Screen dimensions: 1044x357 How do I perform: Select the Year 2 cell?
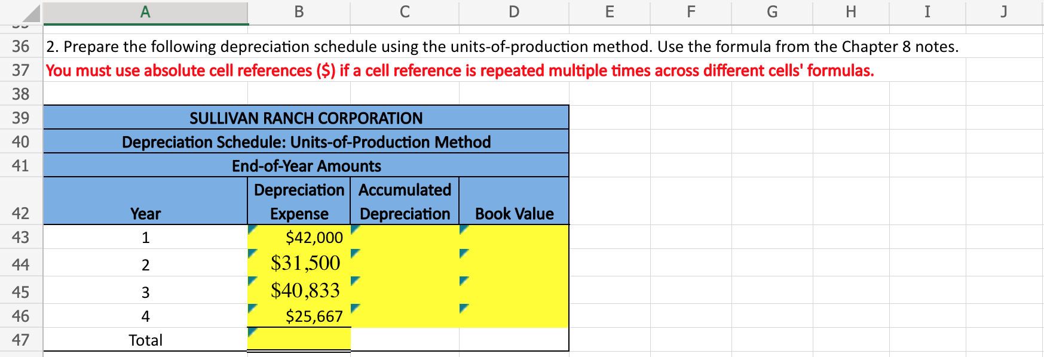pyautogui.click(x=145, y=263)
